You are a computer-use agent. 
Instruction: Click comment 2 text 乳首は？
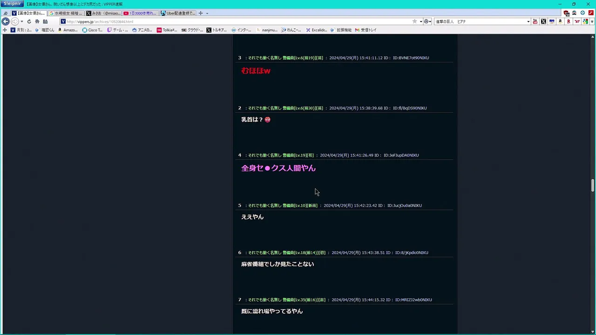pyautogui.click(x=252, y=120)
